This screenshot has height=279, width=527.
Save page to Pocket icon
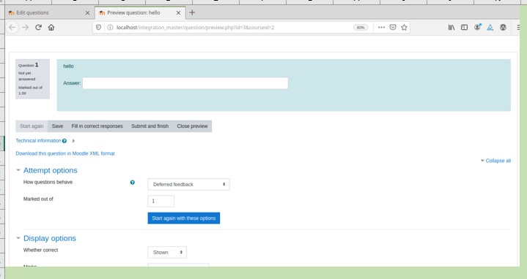coord(393,28)
